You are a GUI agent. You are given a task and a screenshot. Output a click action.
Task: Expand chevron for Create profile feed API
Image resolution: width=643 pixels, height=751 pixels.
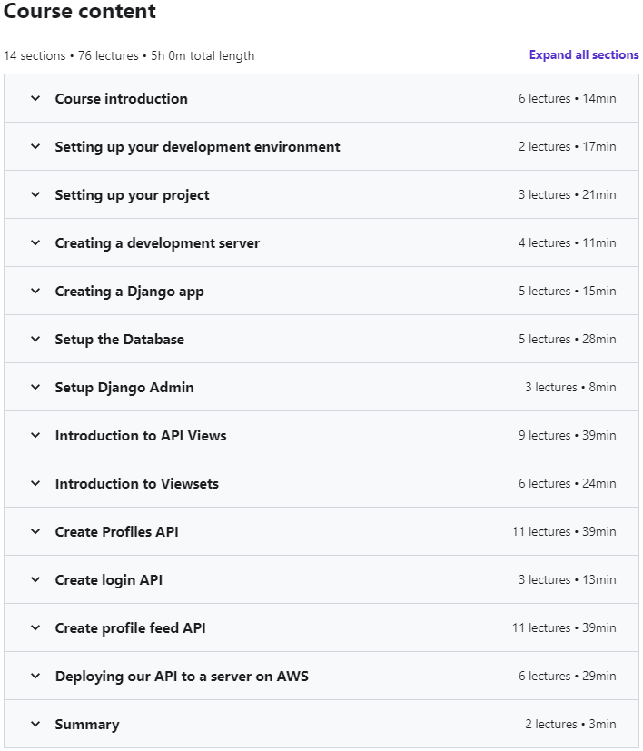(x=35, y=627)
